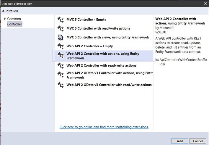Click icon for MVC 5 Controller with read/write actions
209x145 pixels.
click(61, 28)
